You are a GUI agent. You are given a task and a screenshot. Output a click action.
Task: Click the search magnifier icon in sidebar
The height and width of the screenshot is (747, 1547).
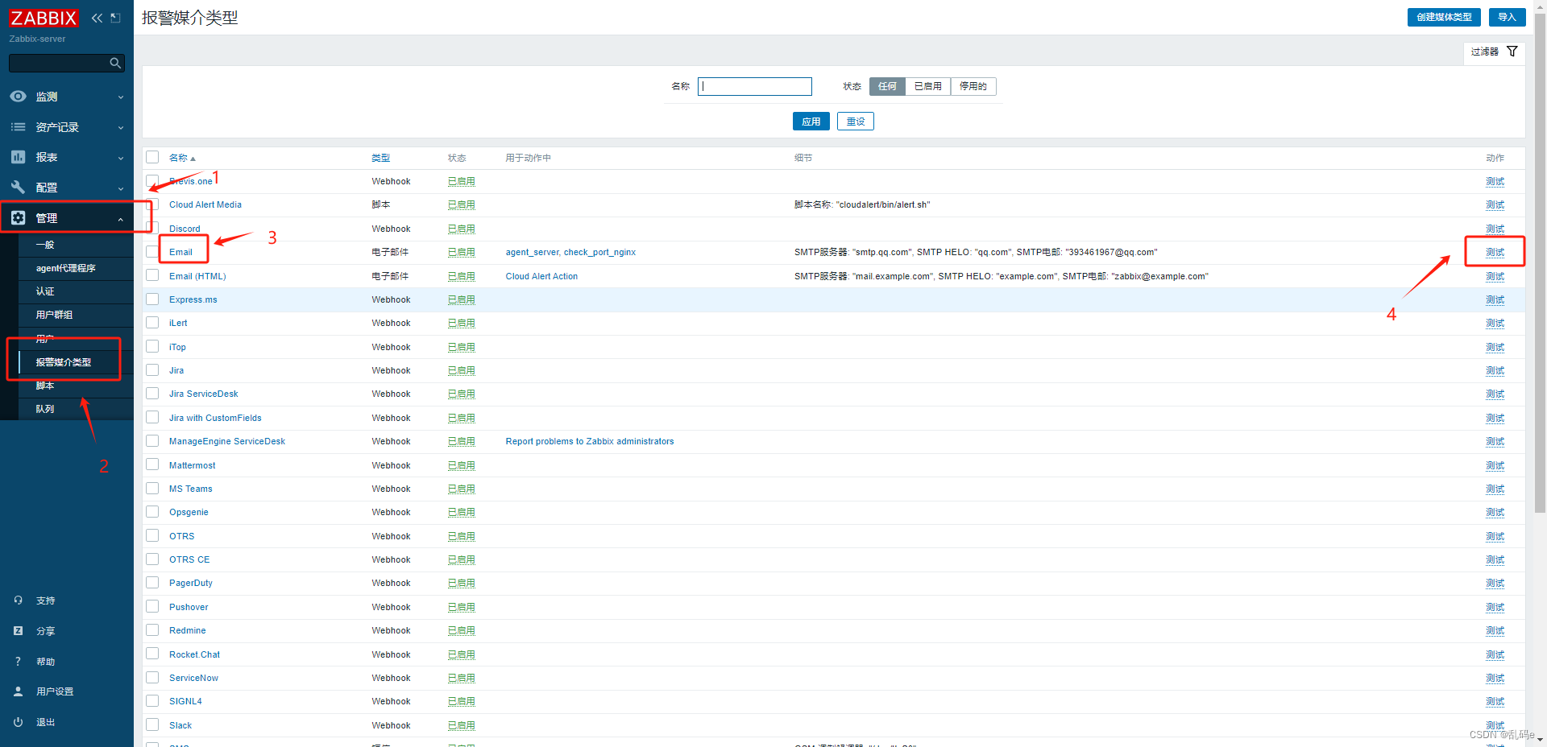(115, 63)
